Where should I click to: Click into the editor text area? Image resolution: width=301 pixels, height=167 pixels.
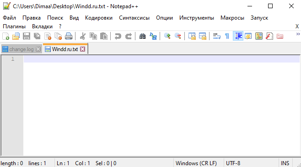tap(161, 105)
